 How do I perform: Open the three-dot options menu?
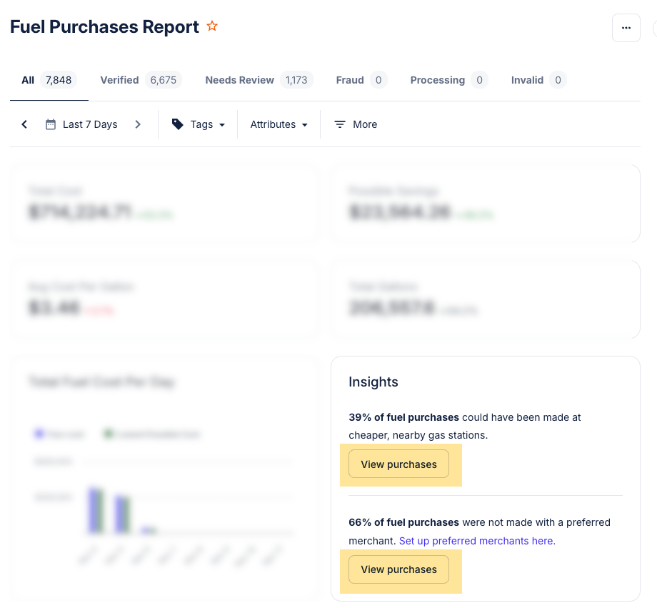[626, 28]
